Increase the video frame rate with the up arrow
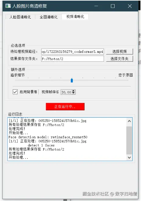The height and width of the screenshot is (201, 142). pyautogui.click(x=73, y=91)
